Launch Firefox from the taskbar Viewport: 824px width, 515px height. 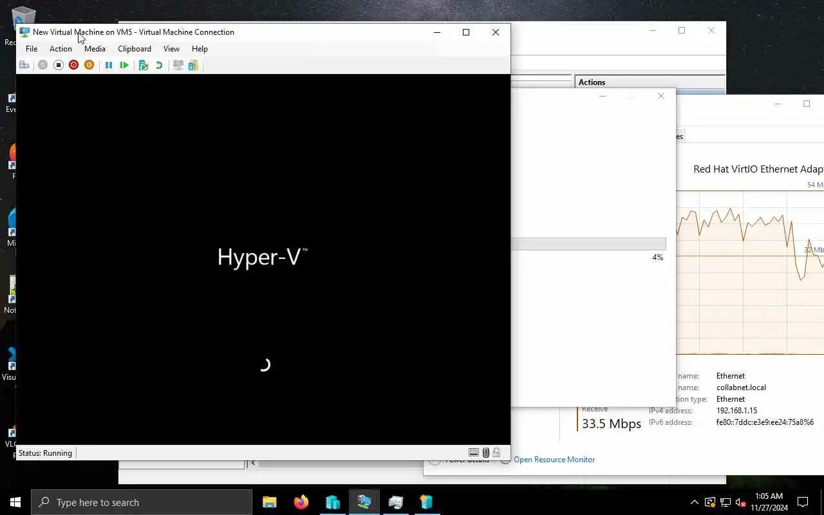click(x=301, y=502)
